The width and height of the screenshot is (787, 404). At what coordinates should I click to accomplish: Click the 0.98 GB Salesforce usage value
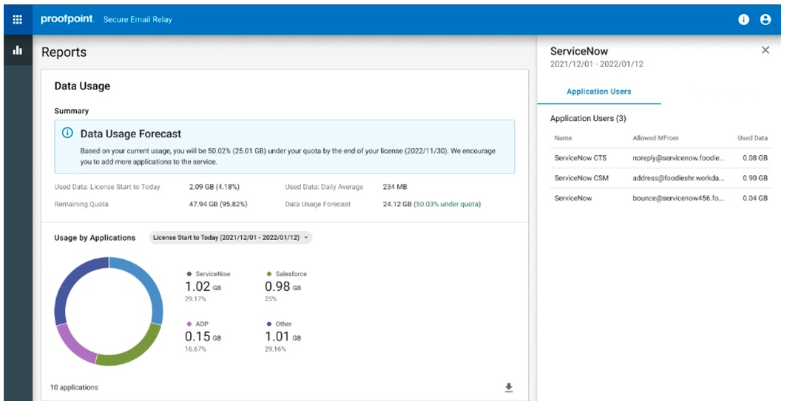tap(283, 287)
